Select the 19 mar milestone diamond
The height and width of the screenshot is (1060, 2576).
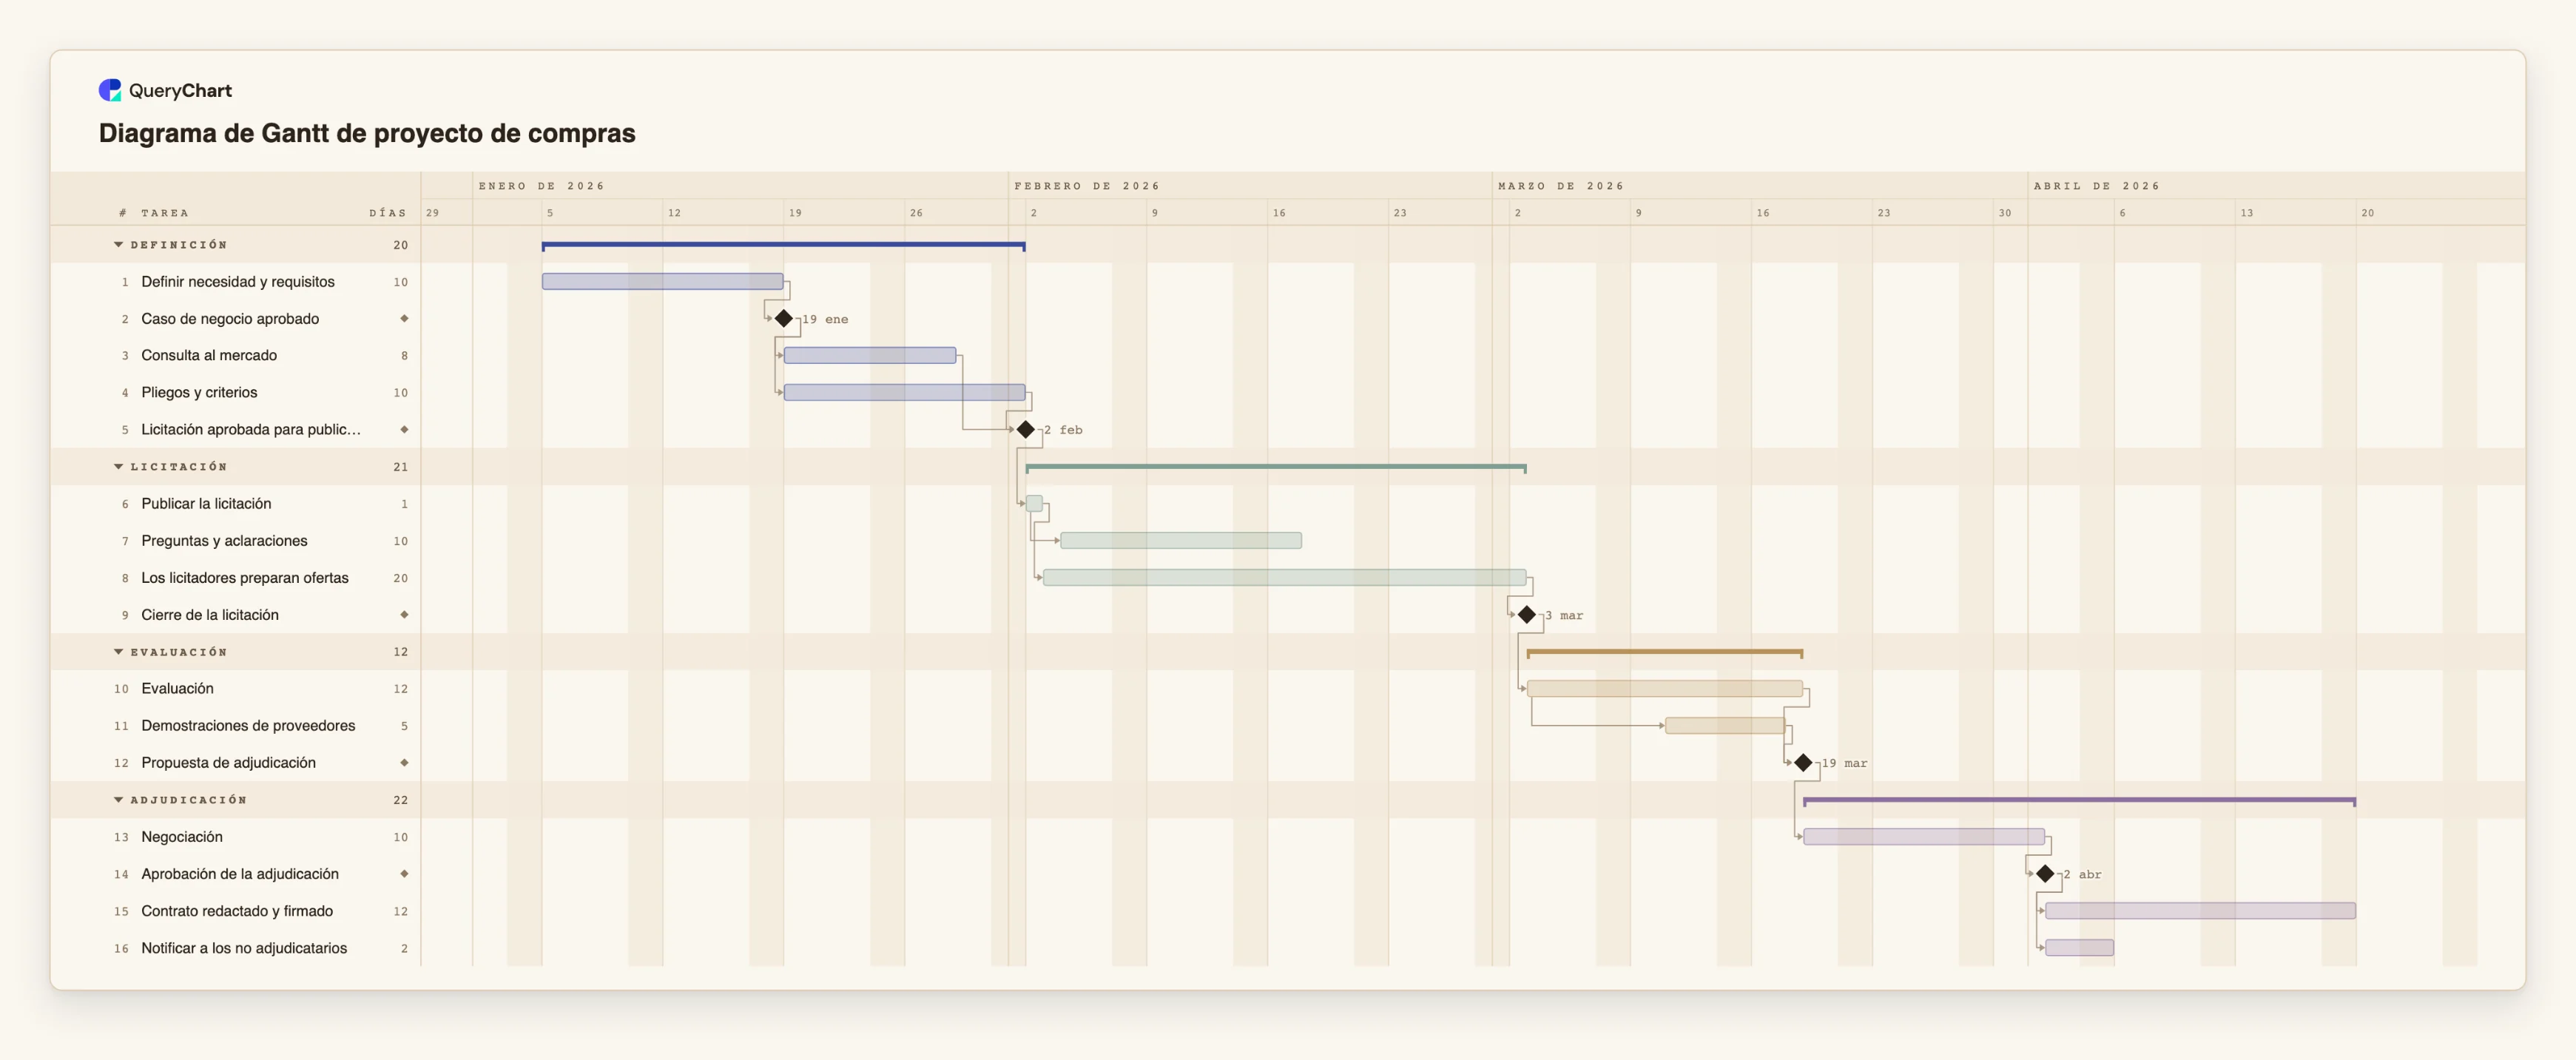pyautogui.click(x=1803, y=763)
